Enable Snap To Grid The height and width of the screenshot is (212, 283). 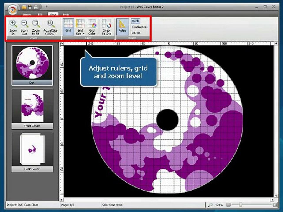point(106,27)
